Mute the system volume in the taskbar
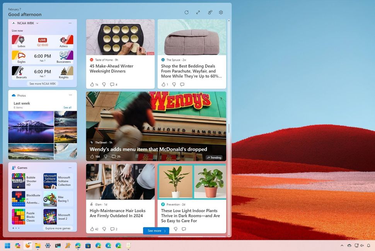This screenshot has width=375, height=251. [x=361, y=246]
